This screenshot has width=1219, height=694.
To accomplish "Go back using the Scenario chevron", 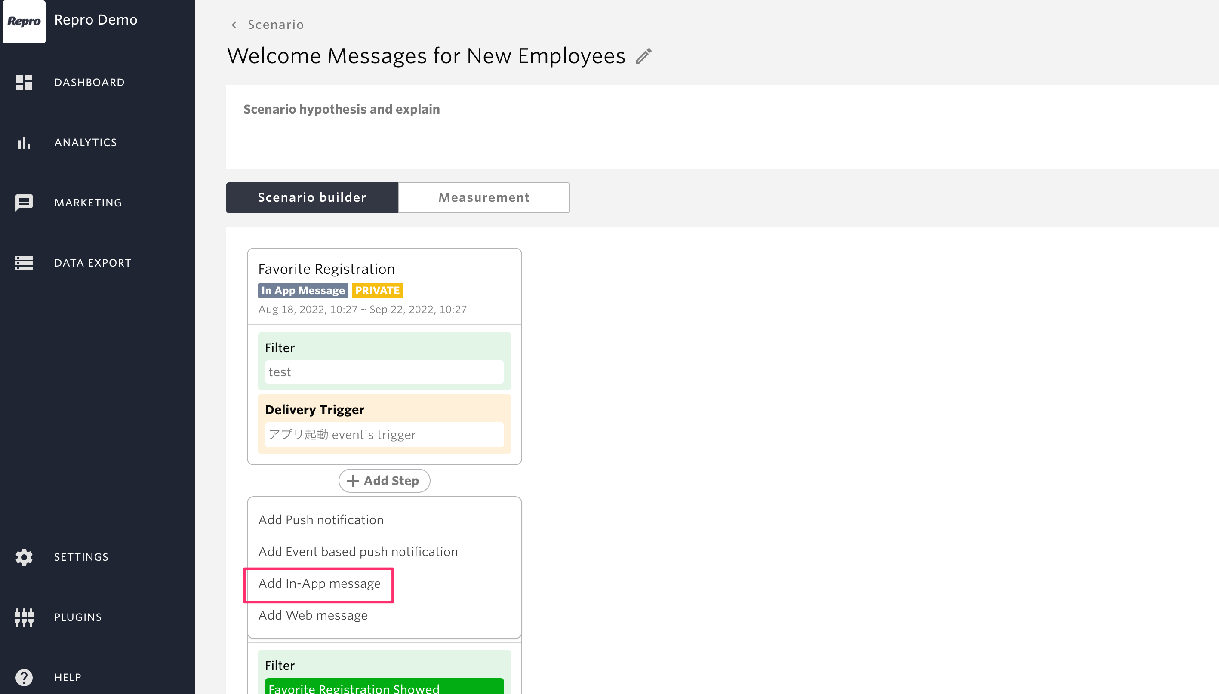I will (234, 25).
